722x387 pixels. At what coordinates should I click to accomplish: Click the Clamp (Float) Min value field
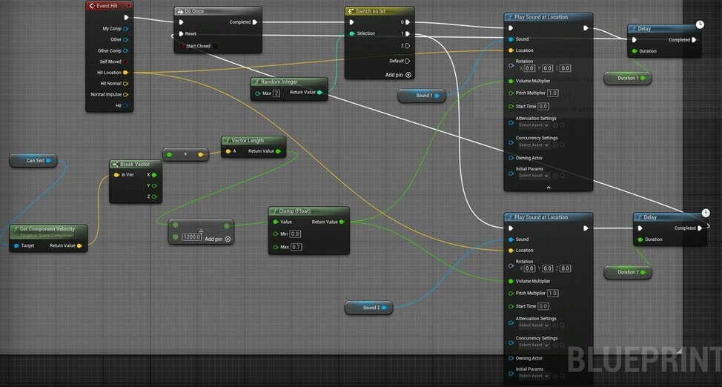[296, 234]
